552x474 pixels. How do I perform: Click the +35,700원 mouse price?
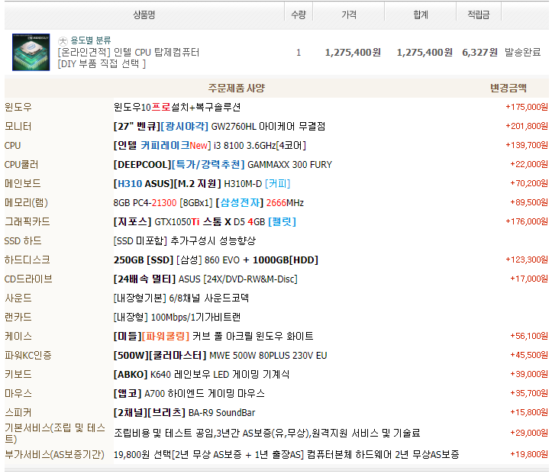pos(529,393)
